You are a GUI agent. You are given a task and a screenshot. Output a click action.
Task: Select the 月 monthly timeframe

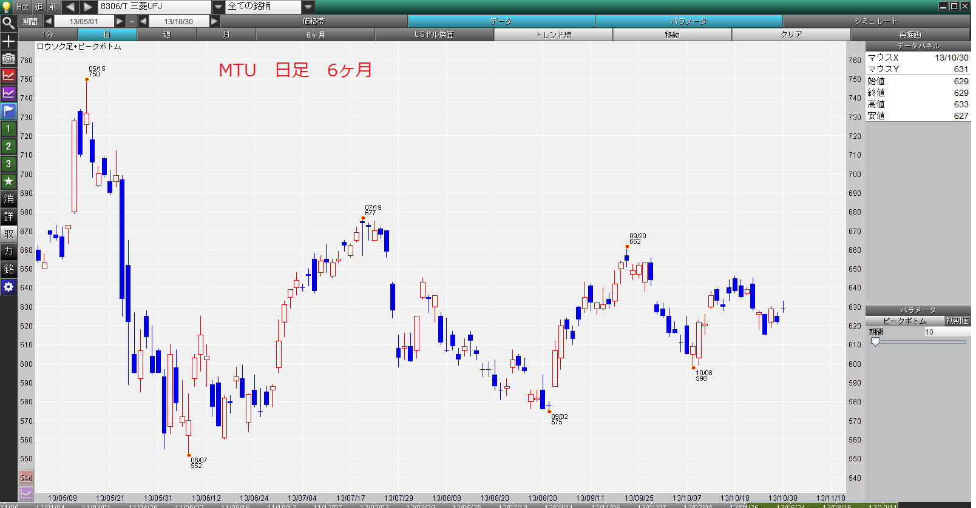tap(226, 35)
